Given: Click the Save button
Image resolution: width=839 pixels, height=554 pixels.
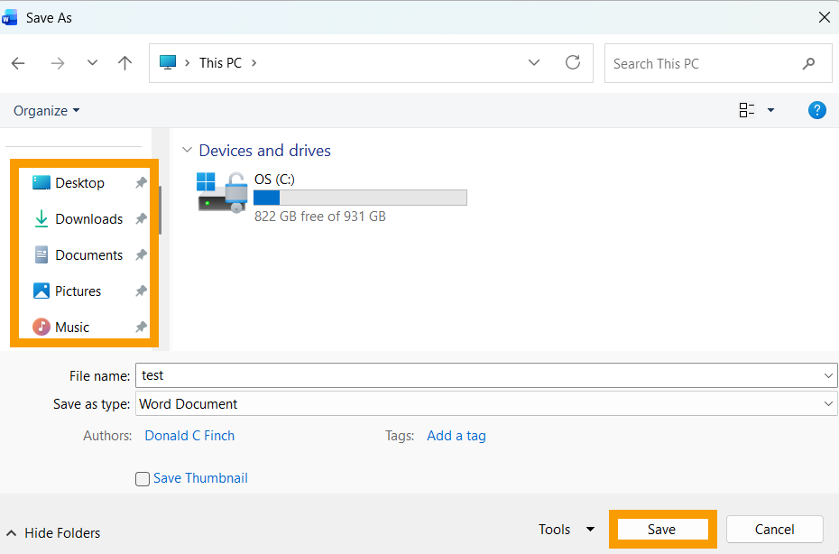Looking at the screenshot, I should coord(661,530).
